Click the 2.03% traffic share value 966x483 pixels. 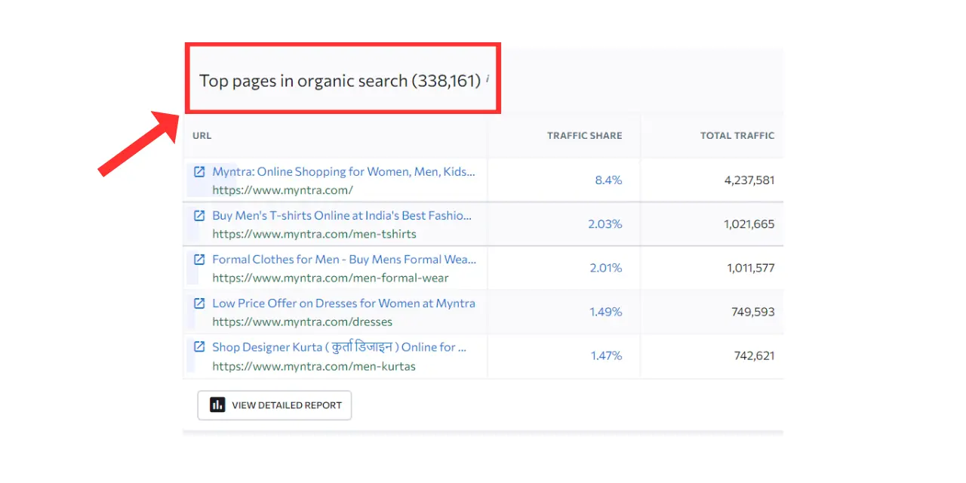[605, 224]
